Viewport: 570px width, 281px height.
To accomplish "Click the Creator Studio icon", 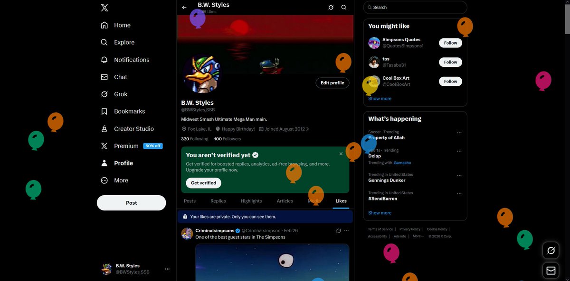I will pyautogui.click(x=104, y=128).
